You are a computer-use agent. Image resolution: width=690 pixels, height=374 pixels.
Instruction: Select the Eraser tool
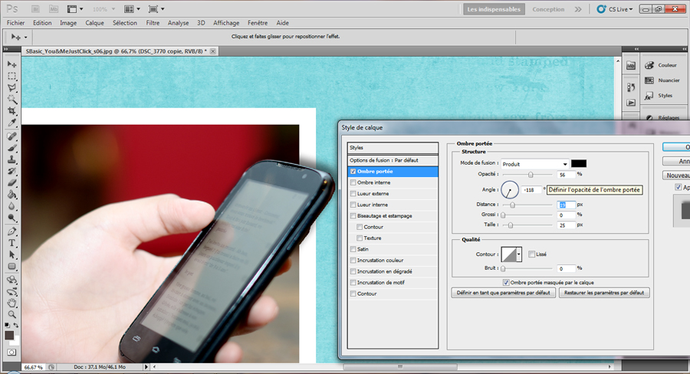coord(11,183)
